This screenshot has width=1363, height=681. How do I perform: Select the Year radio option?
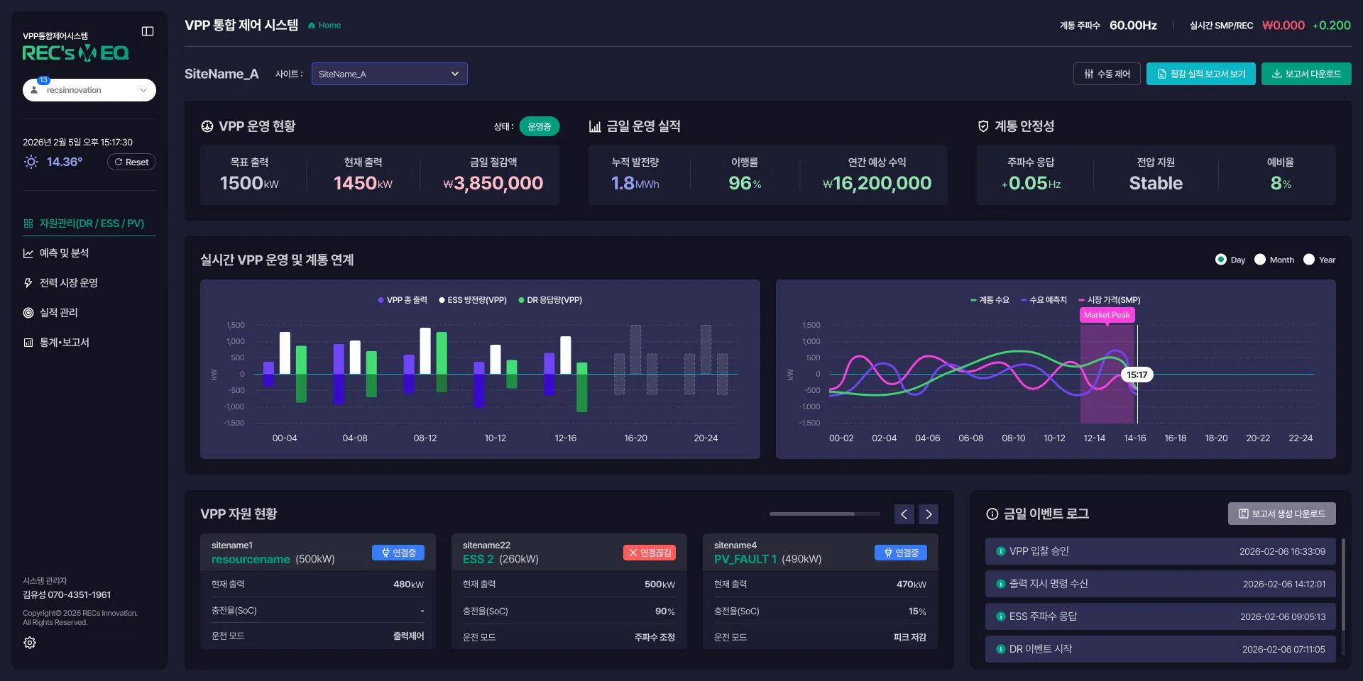1309,260
